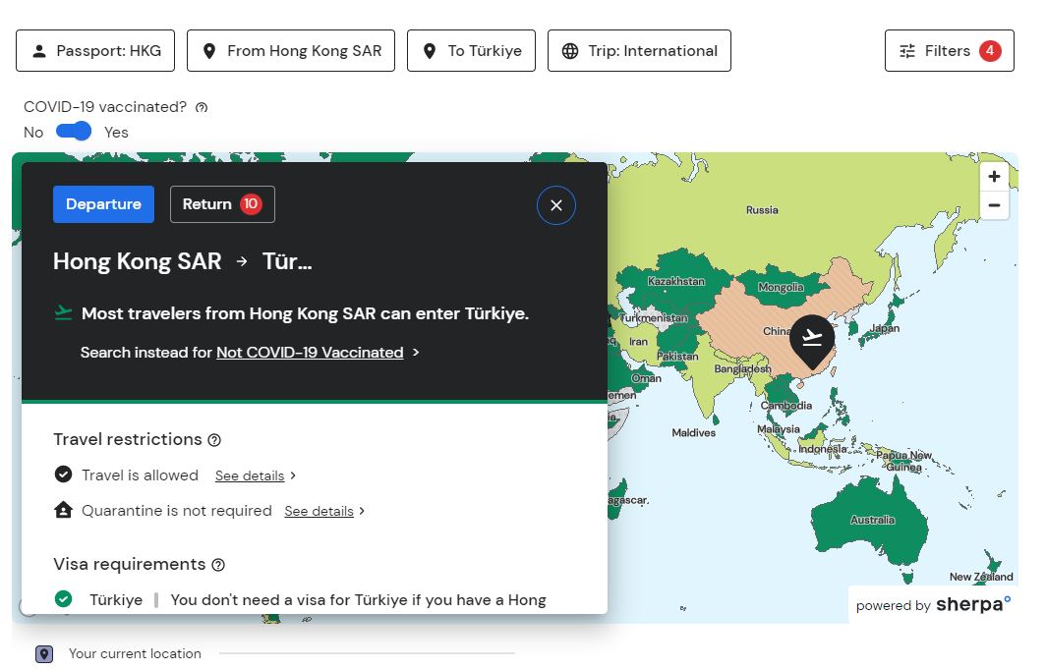Click the help icon beside COVID-19 vaccinated

point(202,107)
